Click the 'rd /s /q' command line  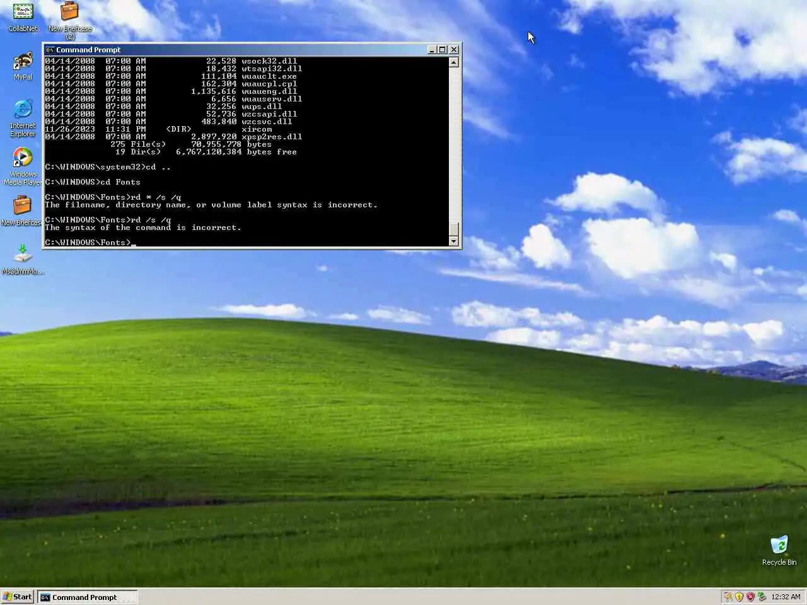pyautogui.click(x=108, y=220)
